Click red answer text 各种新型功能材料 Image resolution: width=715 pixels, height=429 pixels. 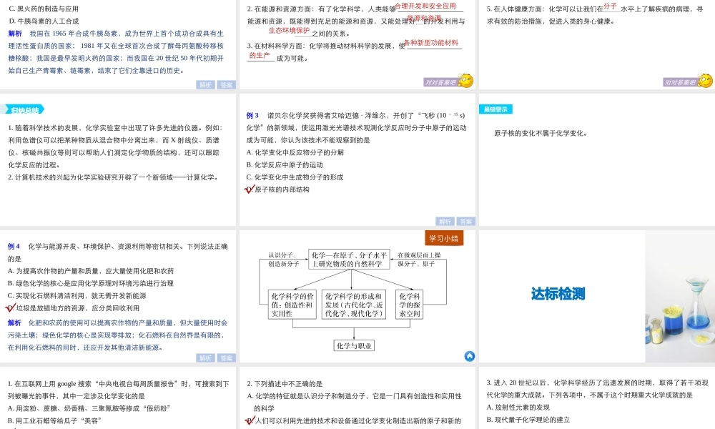(431, 42)
